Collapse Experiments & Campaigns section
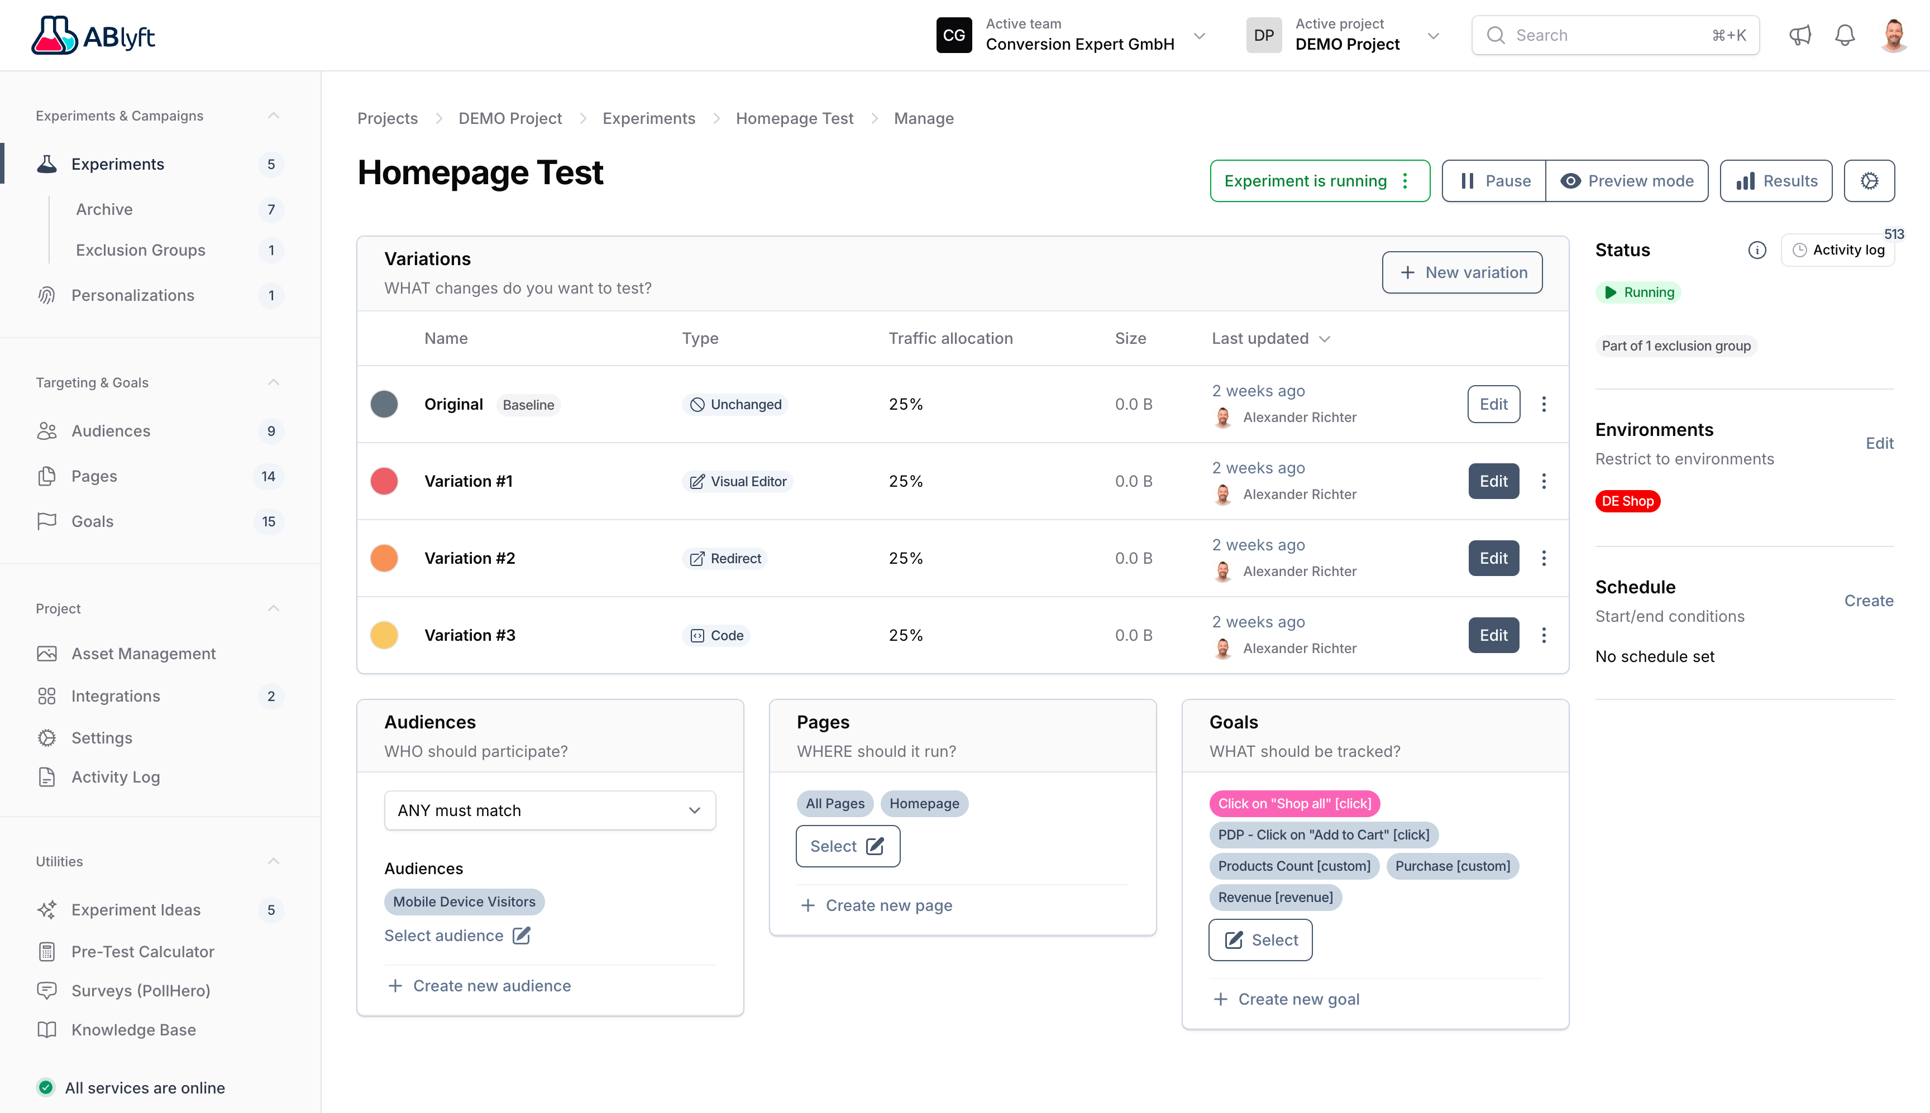Screen dimensions: 1930x1113 coord(273,116)
